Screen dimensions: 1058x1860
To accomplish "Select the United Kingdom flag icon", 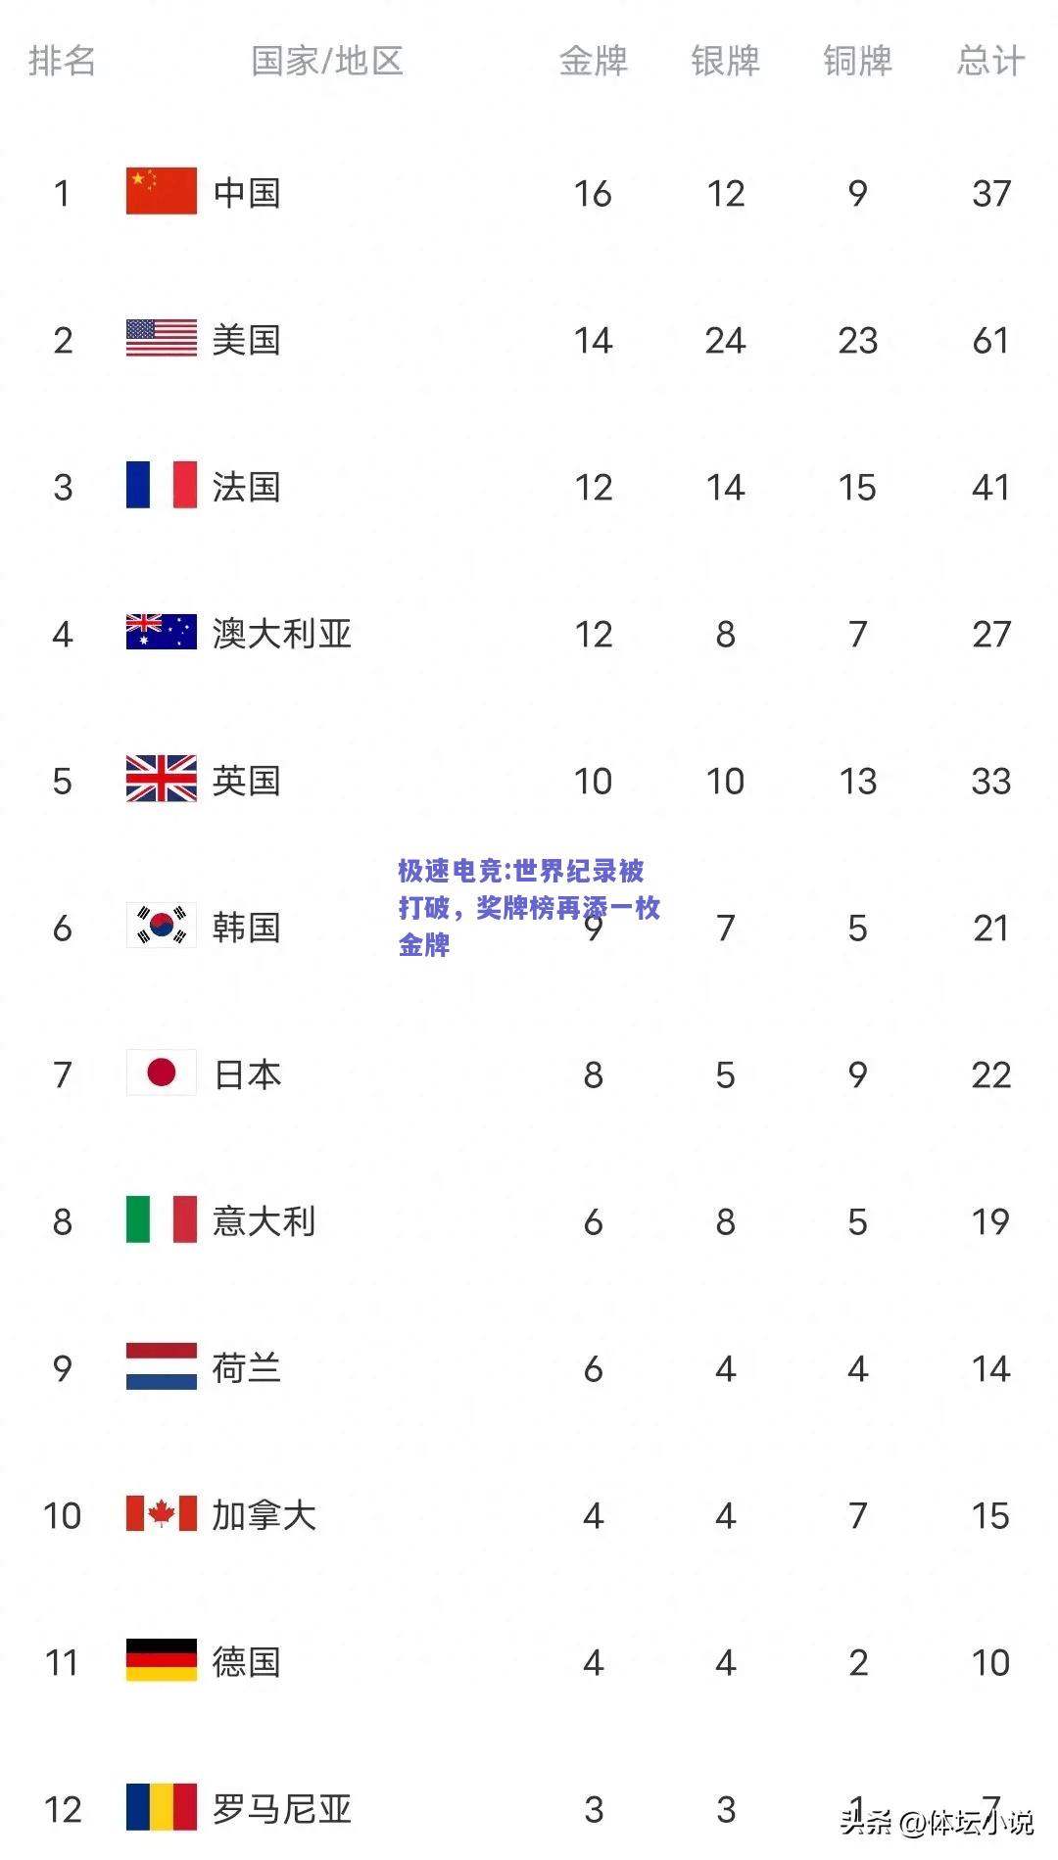I will coord(162,779).
